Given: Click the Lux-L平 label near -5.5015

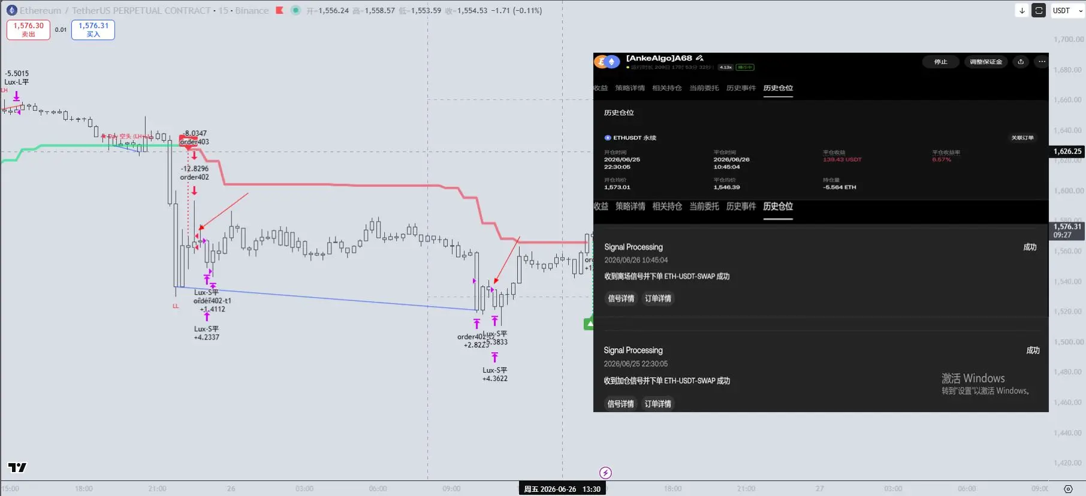Looking at the screenshot, I should point(17,82).
